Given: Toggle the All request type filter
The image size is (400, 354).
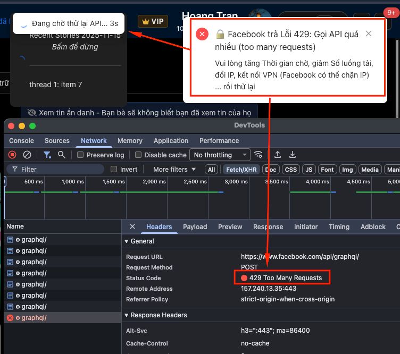Looking at the screenshot, I should [211, 170].
